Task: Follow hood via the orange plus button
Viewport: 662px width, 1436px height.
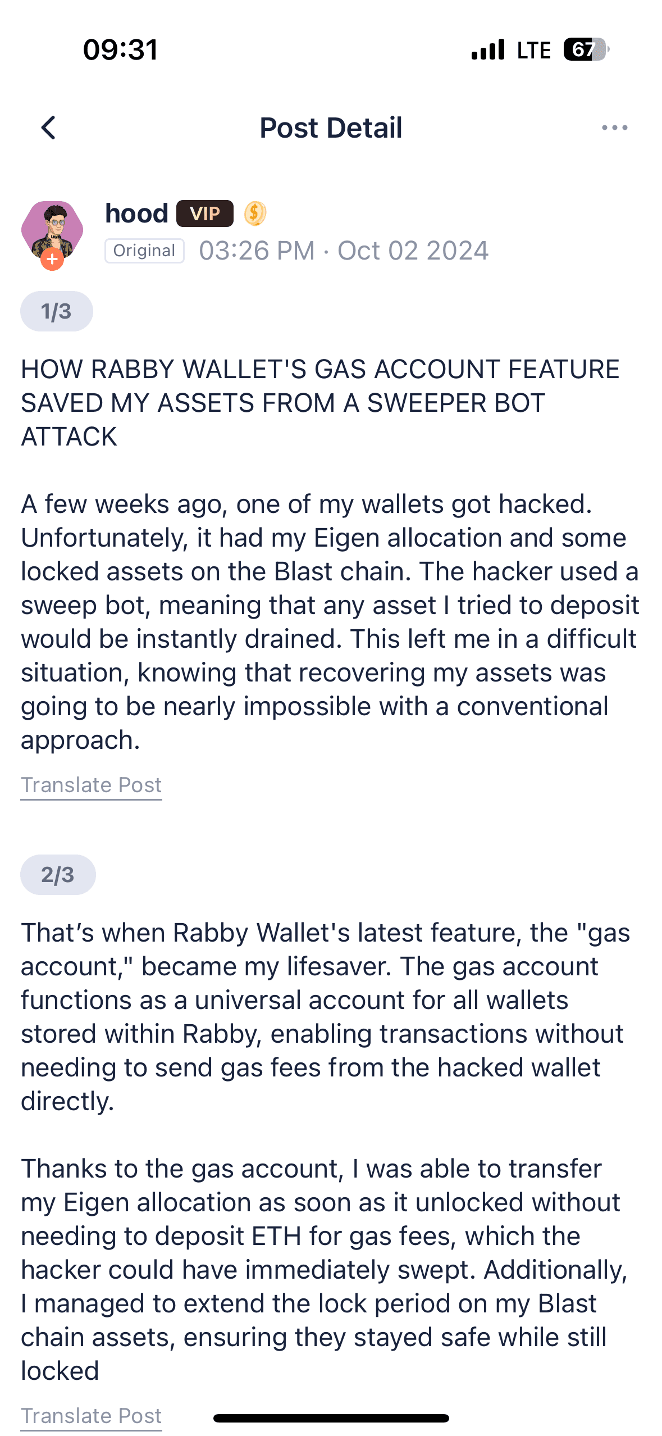Action: pyautogui.click(x=52, y=260)
